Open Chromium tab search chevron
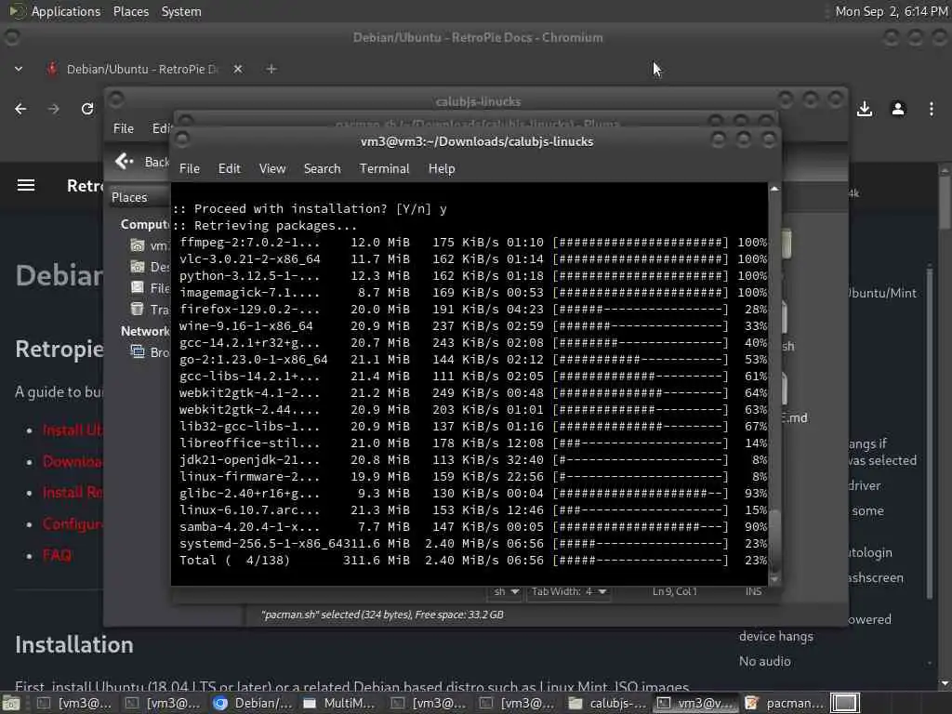The width and height of the screenshot is (952, 714). [x=19, y=69]
